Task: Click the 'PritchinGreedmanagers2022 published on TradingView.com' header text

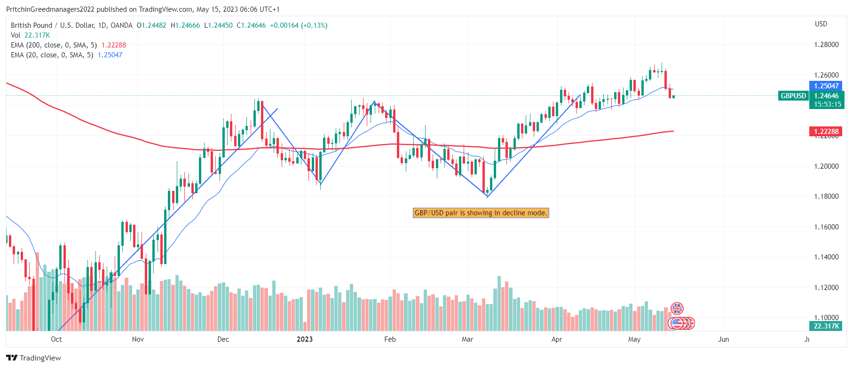Action: pos(99,9)
